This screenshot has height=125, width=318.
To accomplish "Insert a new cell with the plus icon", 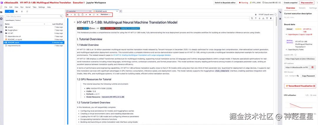I will 71,15.
